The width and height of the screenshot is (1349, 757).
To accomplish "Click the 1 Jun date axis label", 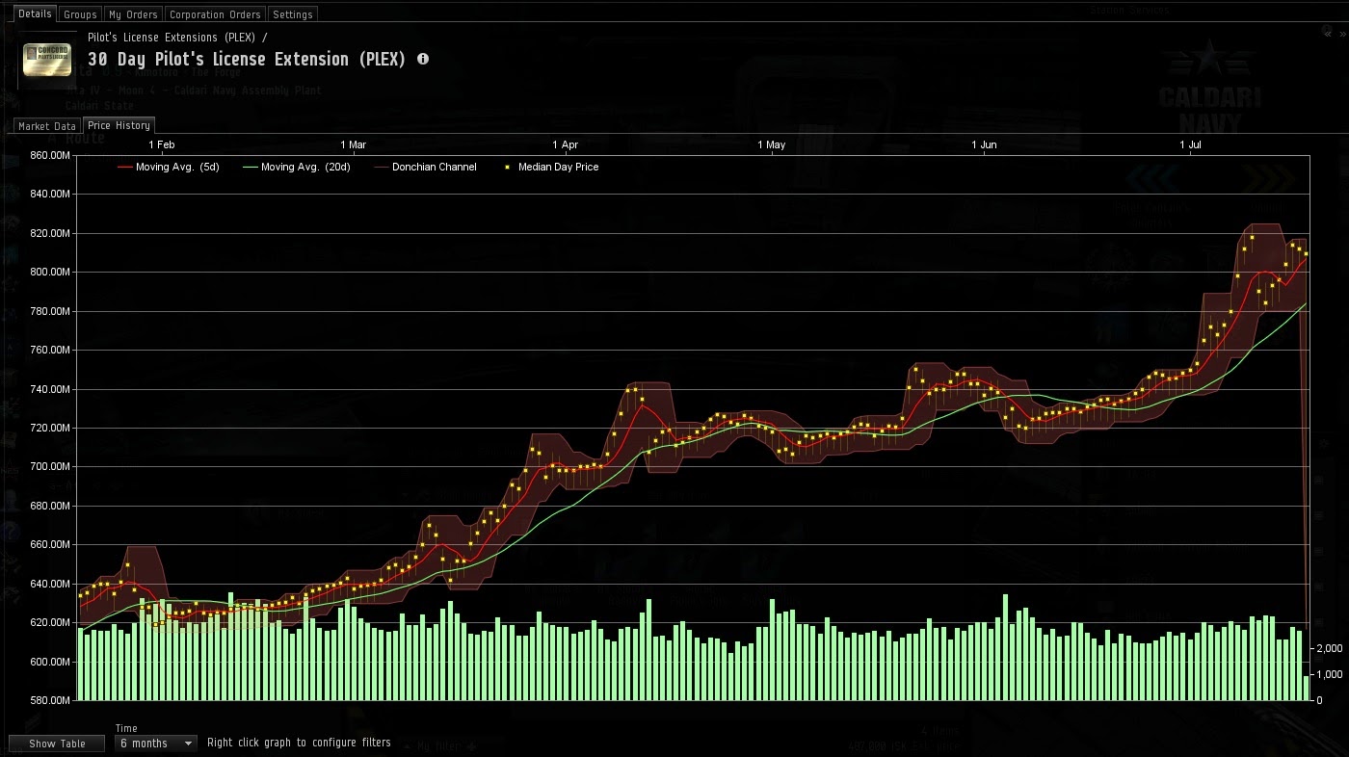I will pyautogui.click(x=985, y=144).
